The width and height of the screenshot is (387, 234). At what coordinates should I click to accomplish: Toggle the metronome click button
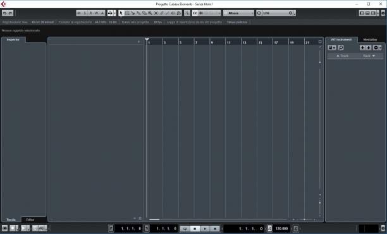click(296, 228)
